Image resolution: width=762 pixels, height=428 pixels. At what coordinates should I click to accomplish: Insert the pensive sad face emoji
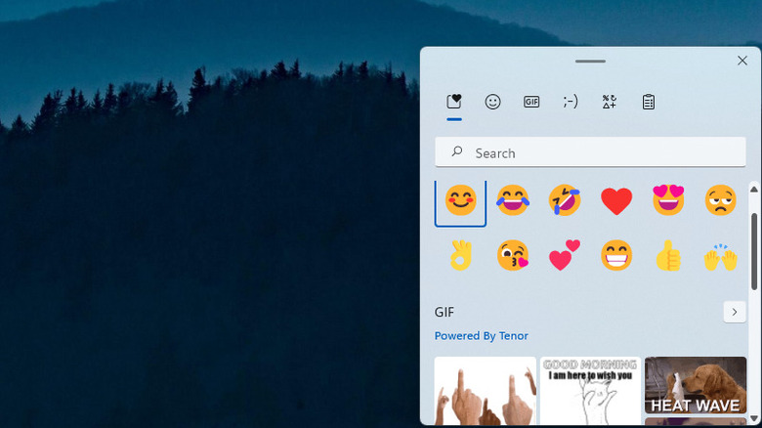click(x=720, y=200)
